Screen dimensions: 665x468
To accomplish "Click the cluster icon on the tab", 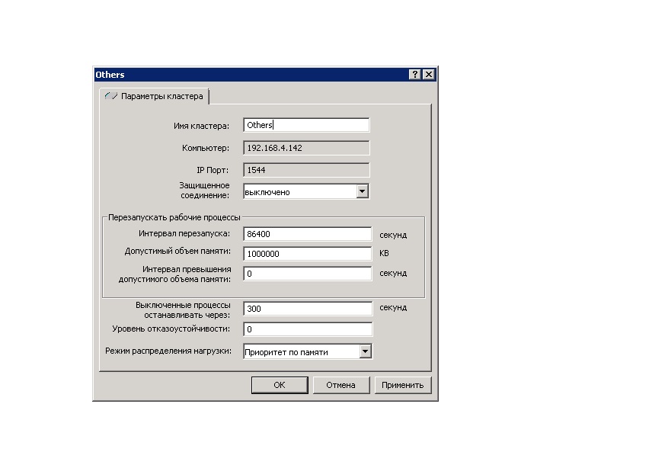I will (x=111, y=97).
